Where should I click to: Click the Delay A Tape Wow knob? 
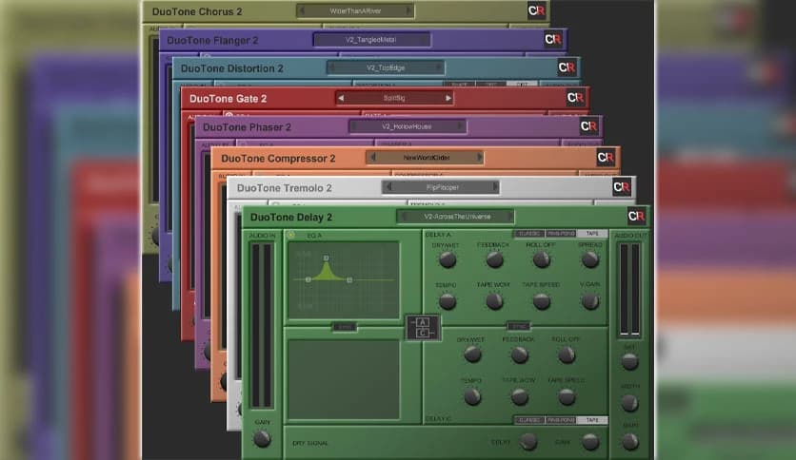(x=494, y=301)
